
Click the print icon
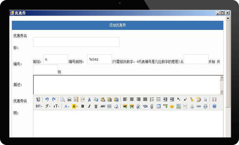[69, 99]
